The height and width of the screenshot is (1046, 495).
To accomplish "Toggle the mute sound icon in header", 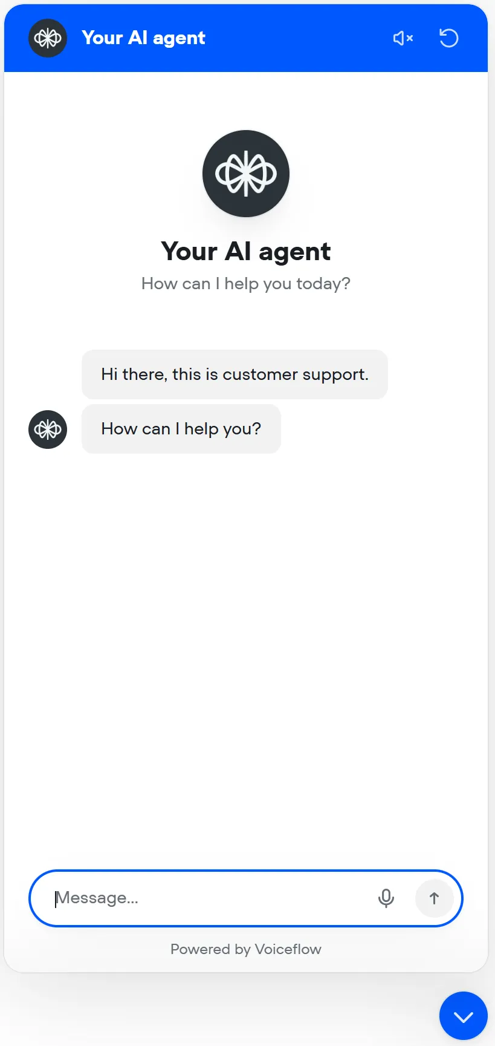I will 403,38.
